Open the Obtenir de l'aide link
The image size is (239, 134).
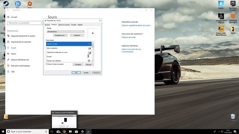click(x=128, y=37)
